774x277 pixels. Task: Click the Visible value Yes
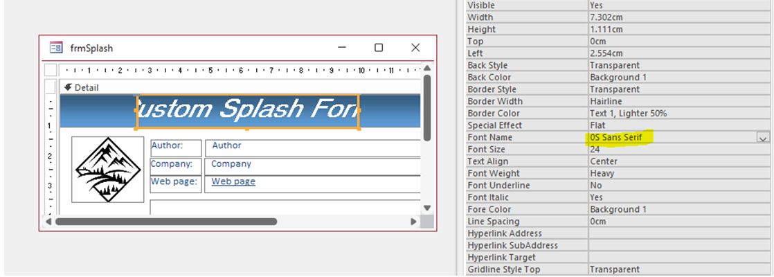pos(681,6)
